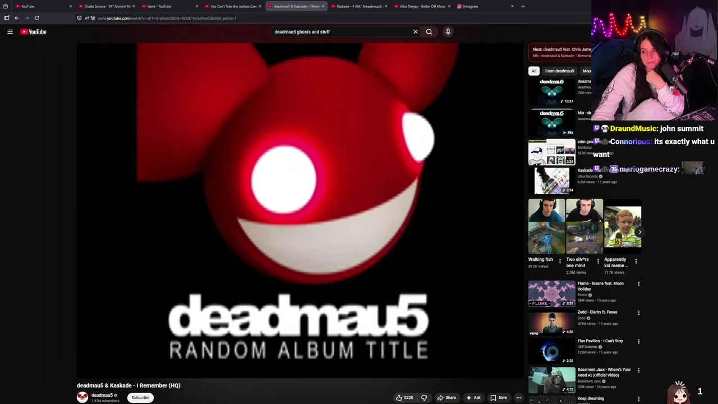Go to YouTube home via the logo
Screen dimensions: 718x404
pos(34,32)
